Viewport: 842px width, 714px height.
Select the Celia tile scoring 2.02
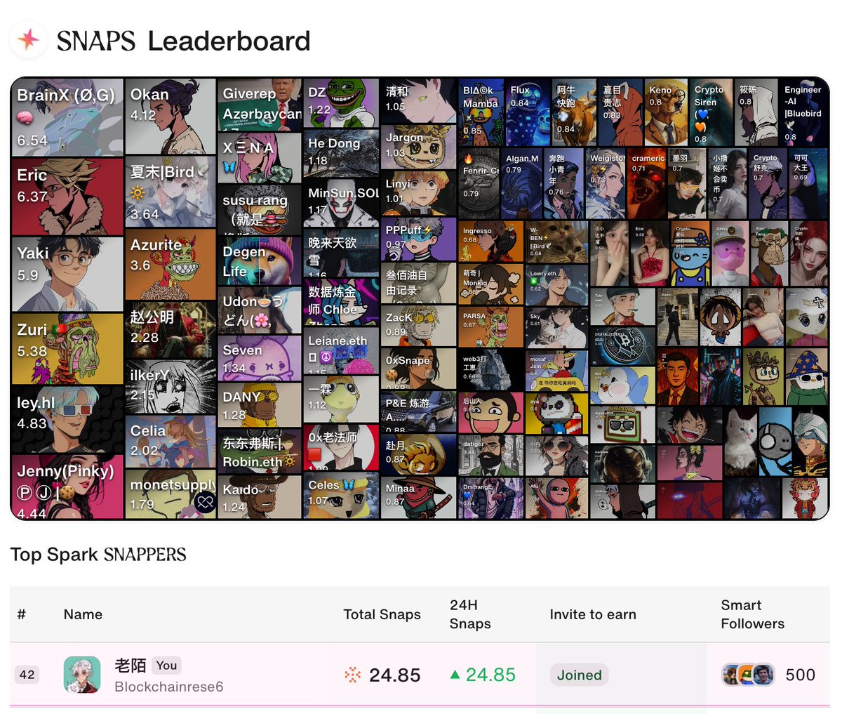pos(171,442)
